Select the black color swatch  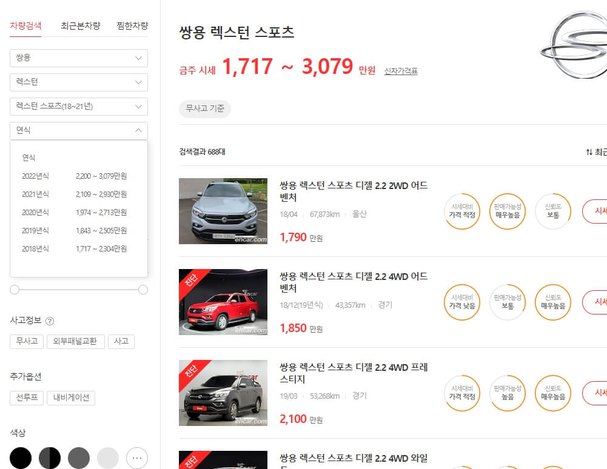21,457
